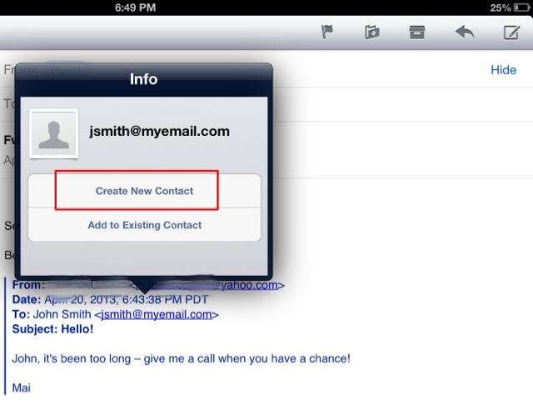The height and width of the screenshot is (420, 533).
Task: Select the jsmith@myemail.com address in Info popup
Action: pyautogui.click(x=159, y=131)
